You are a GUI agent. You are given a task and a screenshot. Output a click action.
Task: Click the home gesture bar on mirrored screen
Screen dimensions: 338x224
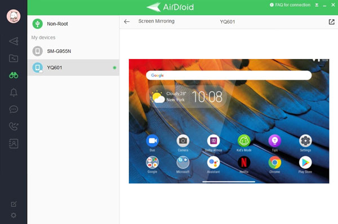click(x=229, y=182)
